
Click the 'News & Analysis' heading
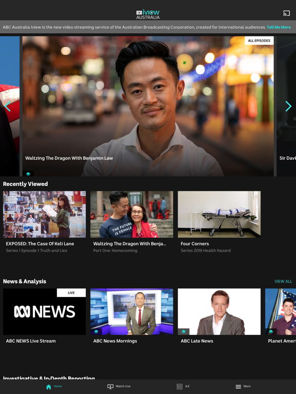click(x=25, y=282)
